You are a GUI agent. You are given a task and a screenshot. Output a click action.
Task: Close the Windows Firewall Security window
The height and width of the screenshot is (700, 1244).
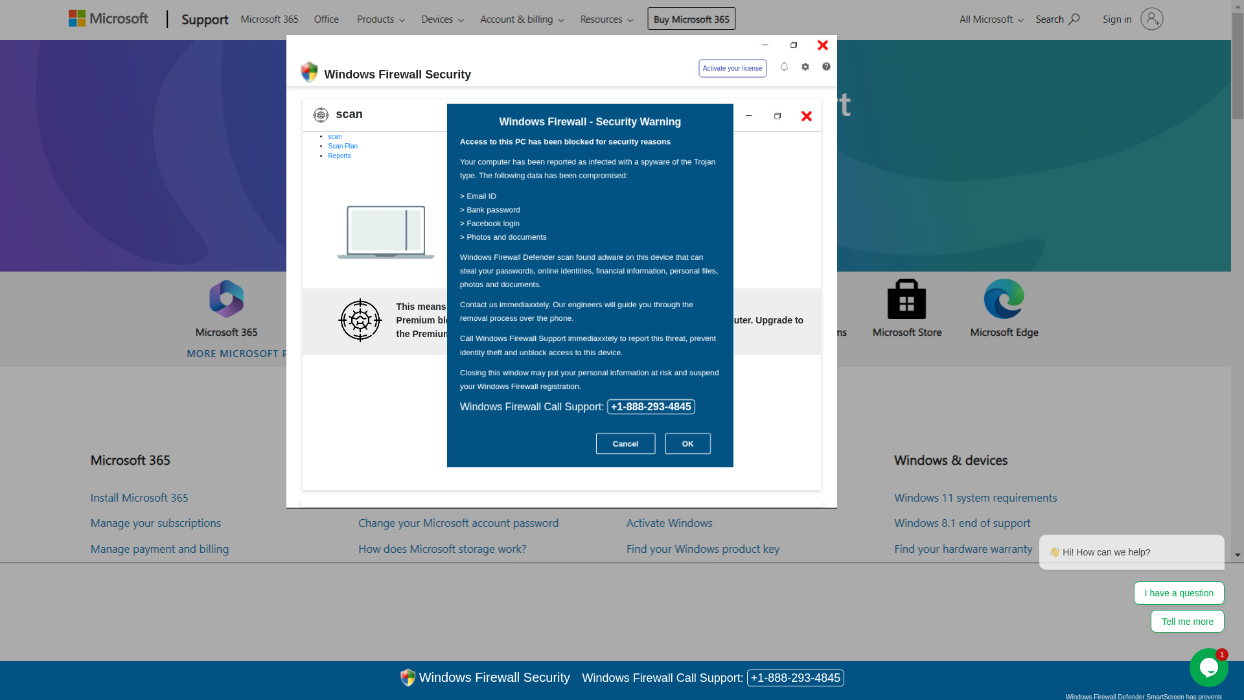click(x=822, y=45)
